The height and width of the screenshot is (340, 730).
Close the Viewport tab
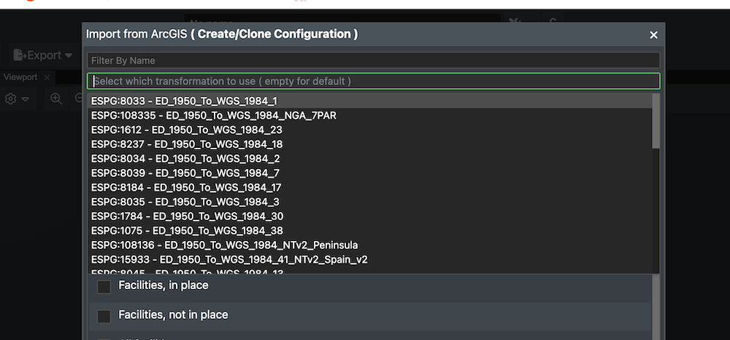[x=47, y=78]
